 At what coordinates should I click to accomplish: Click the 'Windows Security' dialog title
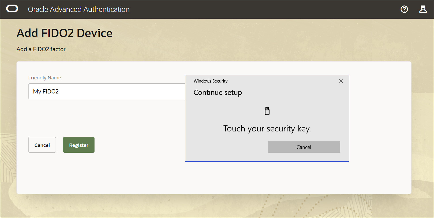[x=211, y=81]
